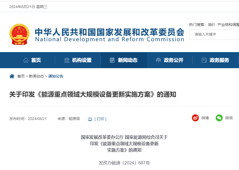Share article to 微博
Image resolution: width=239 pixels, height=170 pixels.
195,118
